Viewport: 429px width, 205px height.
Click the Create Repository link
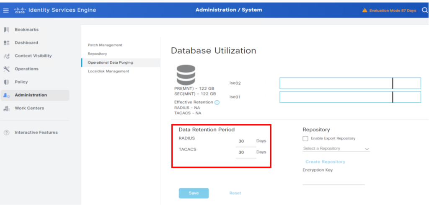click(x=325, y=161)
